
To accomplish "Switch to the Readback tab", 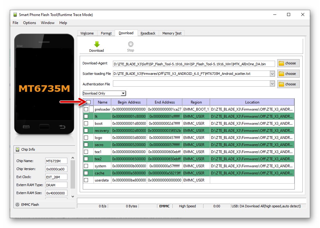I will click(148, 33).
